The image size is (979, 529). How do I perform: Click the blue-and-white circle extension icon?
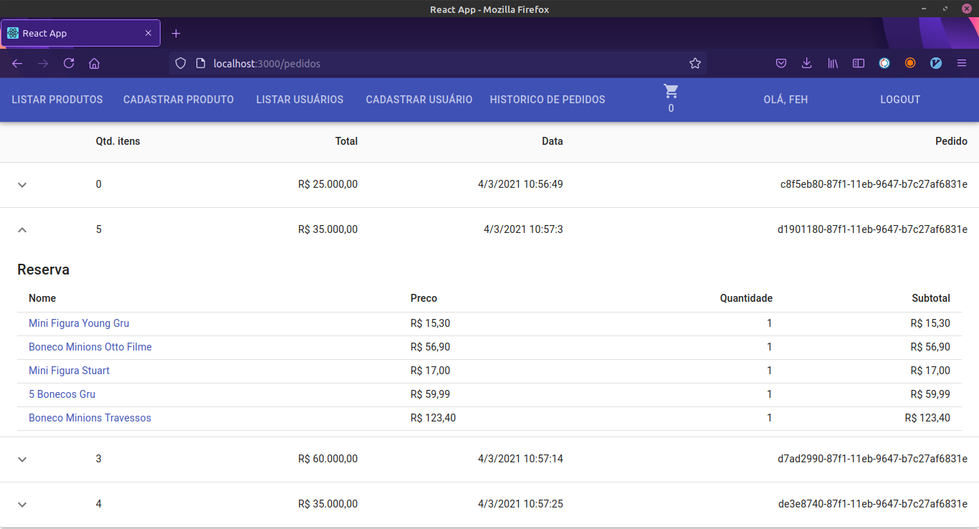[x=884, y=63]
